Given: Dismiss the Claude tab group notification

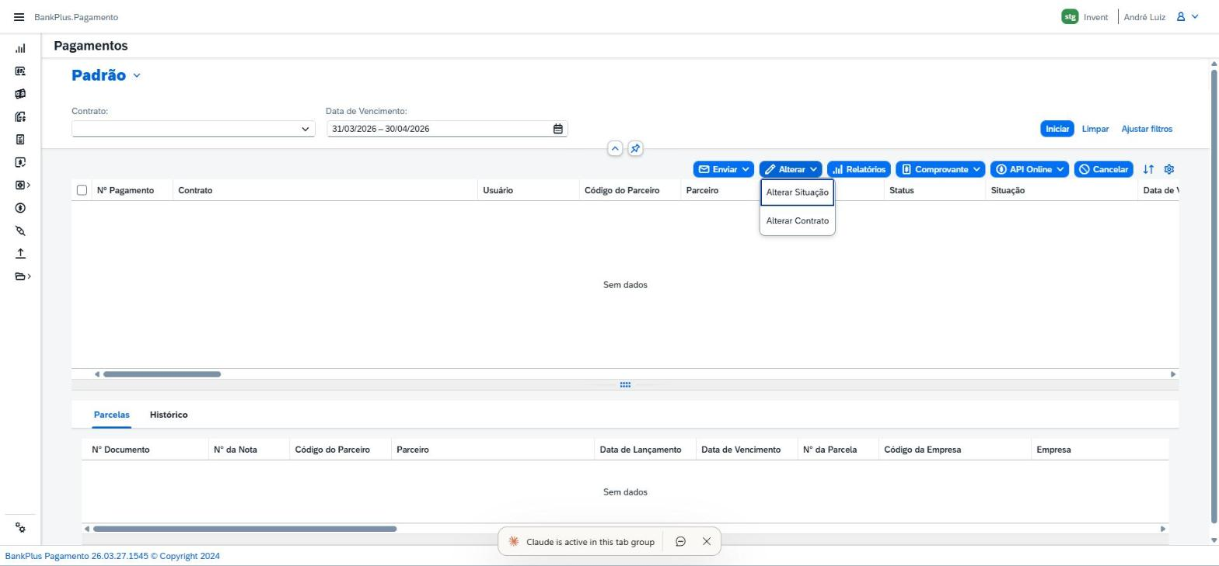Looking at the screenshot, I should [707, 542].
